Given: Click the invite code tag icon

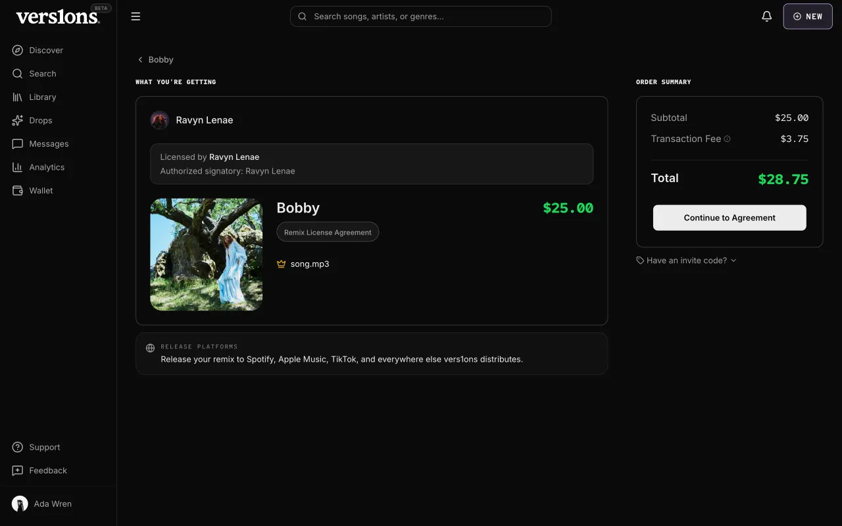Looking at the screenshot, I should coord(640,260).
